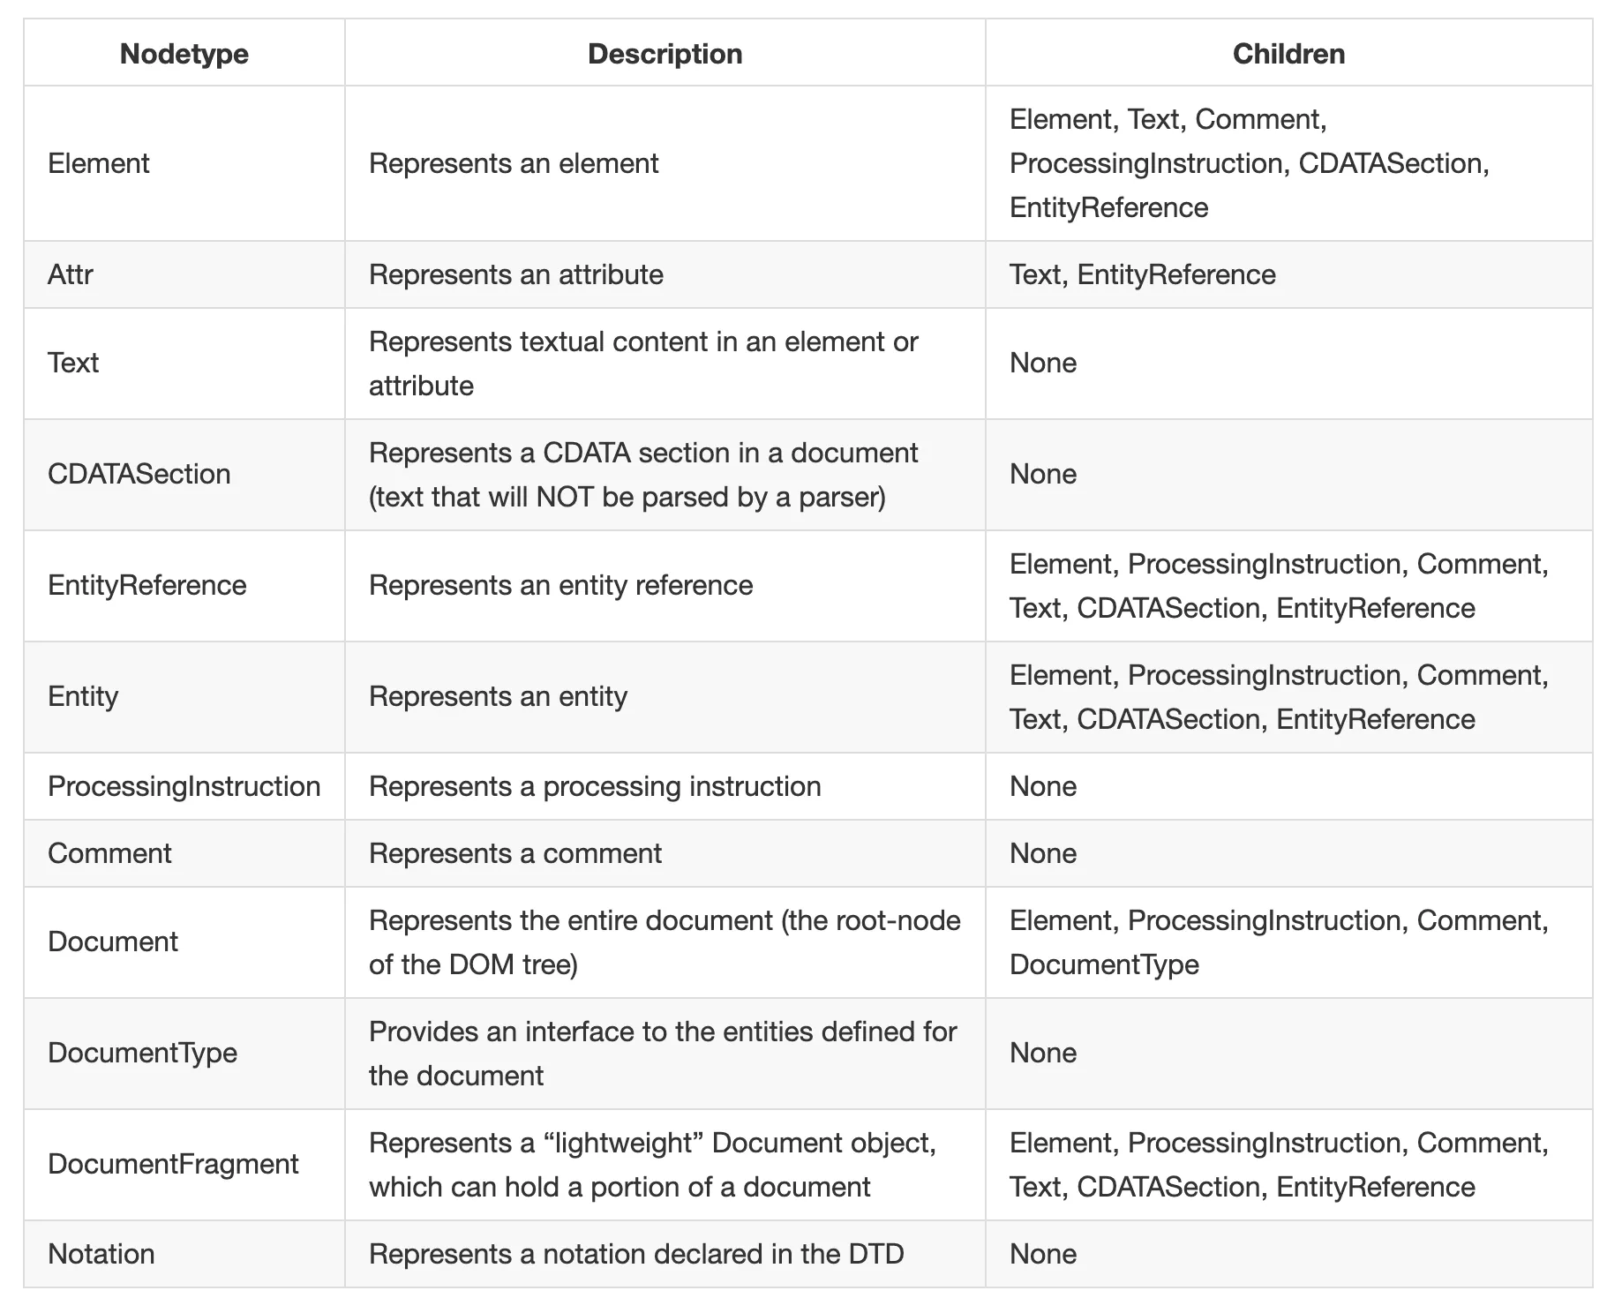Click the EntityReference nodetype cell
The height and width of the screenshot is (1313, 1622).
click(x=147, y=585)
